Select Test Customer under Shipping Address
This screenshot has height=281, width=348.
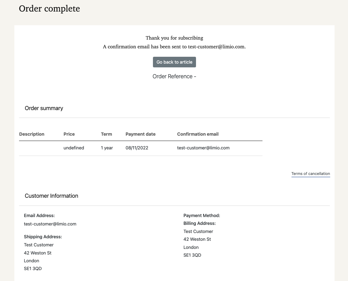coord(39,245)
